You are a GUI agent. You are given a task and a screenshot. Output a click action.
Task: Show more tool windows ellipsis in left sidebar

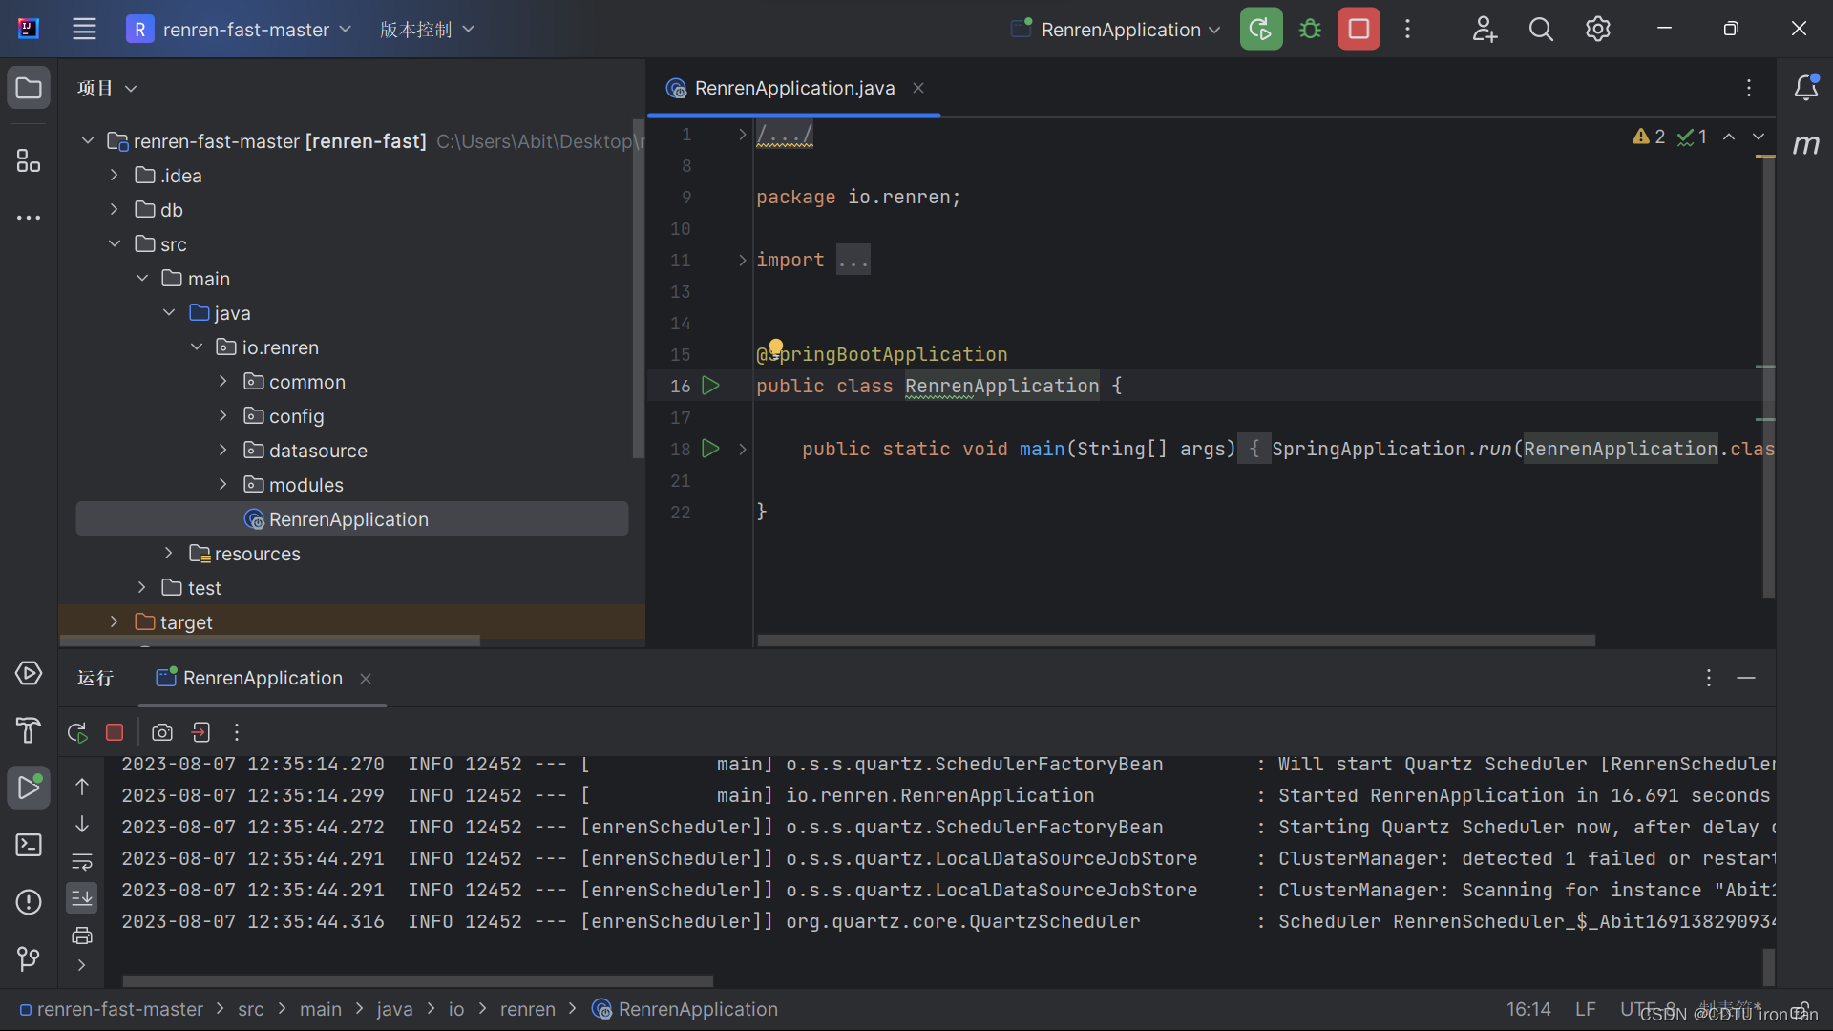point(29,218)
